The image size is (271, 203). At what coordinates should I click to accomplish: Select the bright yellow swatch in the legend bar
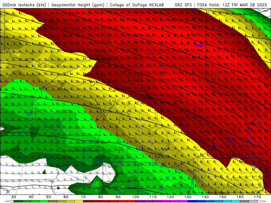pyautogui.click(x=79, y=201)
